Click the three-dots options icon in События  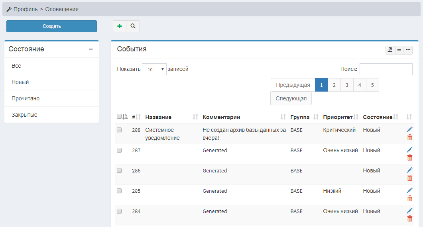(x=408, y=50)
